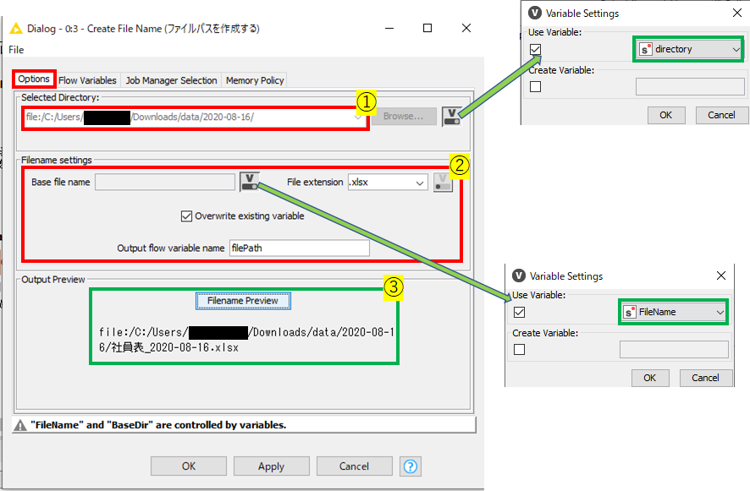The image size is (750, 491).
Task: Click Cancel in the main dialog
Action: point(354,466)
